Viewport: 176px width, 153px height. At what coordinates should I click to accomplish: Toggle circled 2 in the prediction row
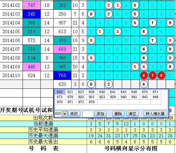[x=109, y=84]
